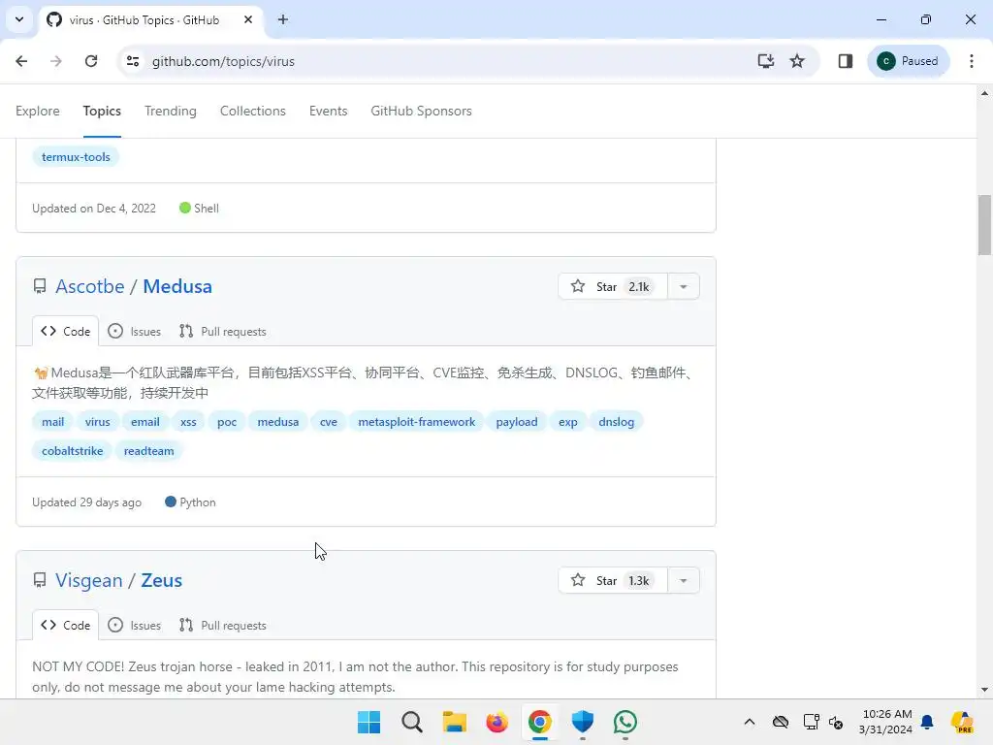This screenshot has height=745, width=993.
Task: Click the virus topic tag
Action: coord(98,422)
